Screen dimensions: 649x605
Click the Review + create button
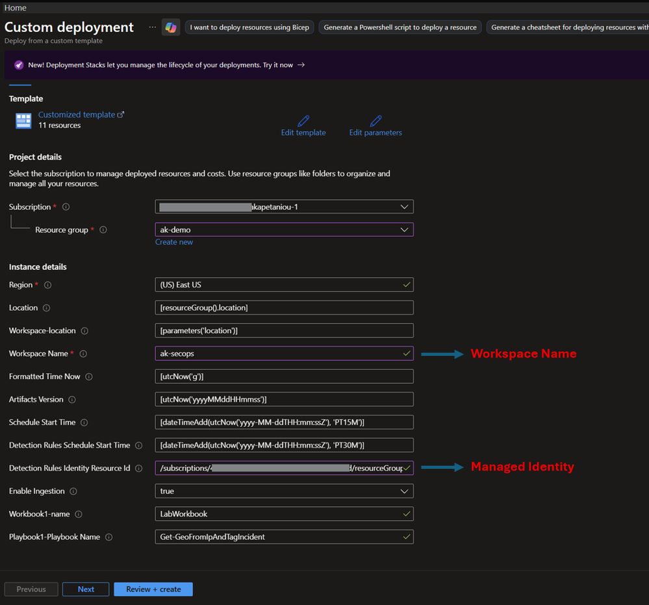click(153, 589)
